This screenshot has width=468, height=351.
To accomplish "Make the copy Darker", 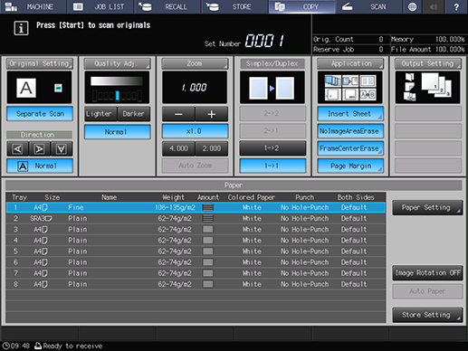I will [x=134, y=114].
